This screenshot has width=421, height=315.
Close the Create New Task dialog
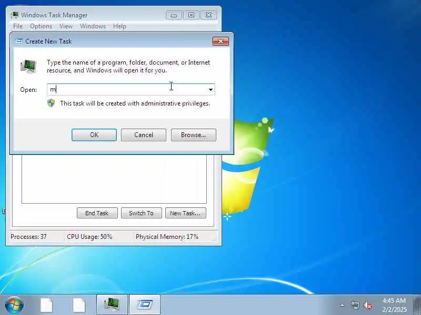(220, 41)
